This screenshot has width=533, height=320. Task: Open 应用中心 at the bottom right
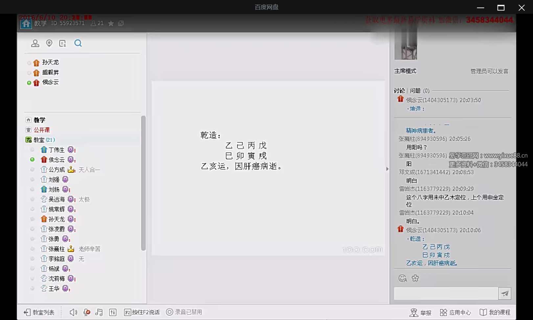pyautogui.click(x=456, y=312)
